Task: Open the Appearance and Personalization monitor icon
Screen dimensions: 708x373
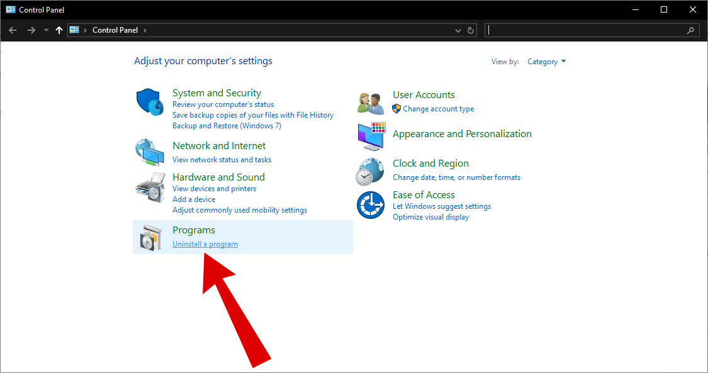Action: (x=371, y=136)
